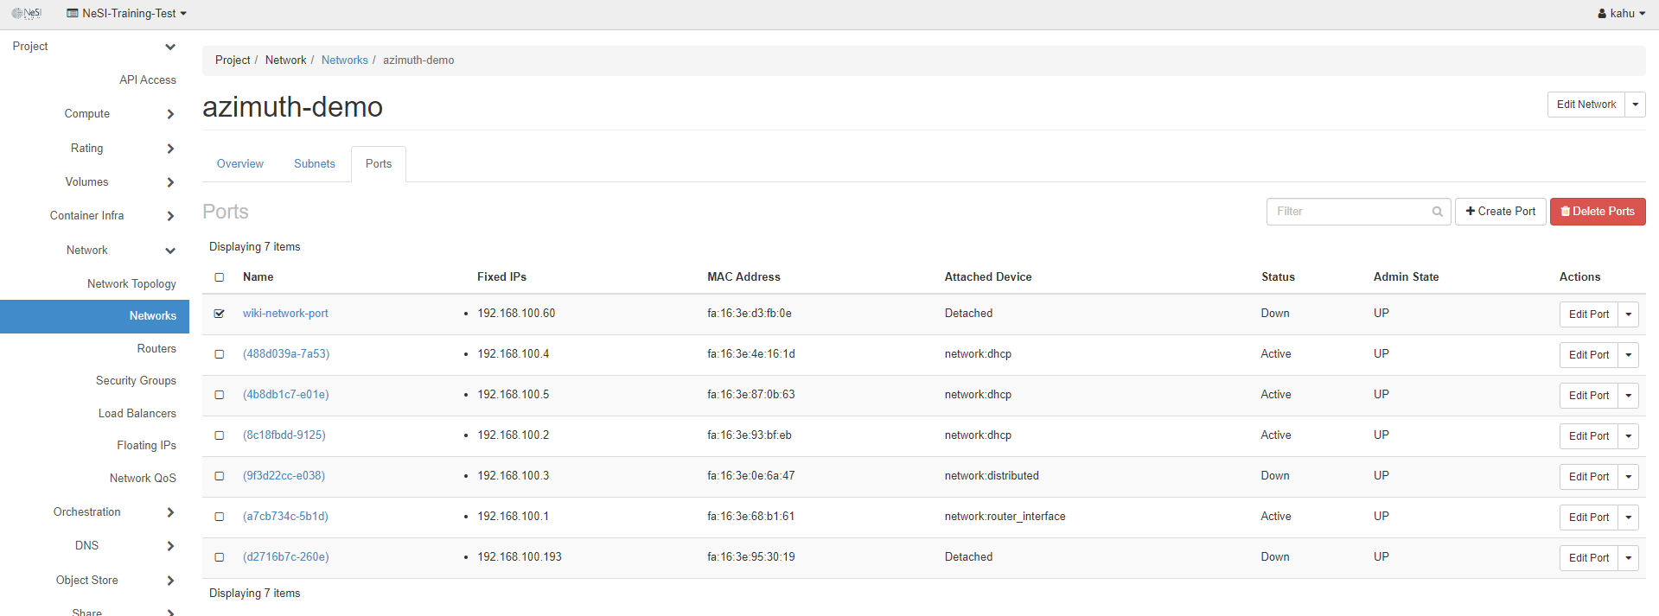Click the NeSI logo icon
Image resolution: width=1659 pixels, height=616 pixels.
tap(27, 13)
